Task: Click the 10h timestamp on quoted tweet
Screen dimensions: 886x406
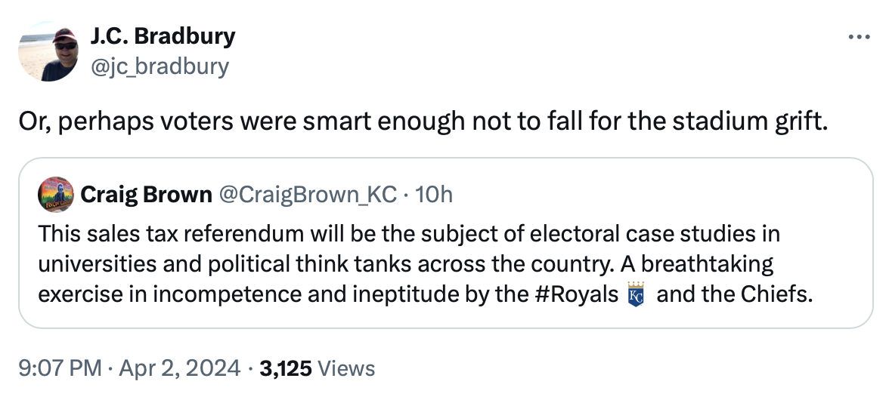Action: point(434,195)
